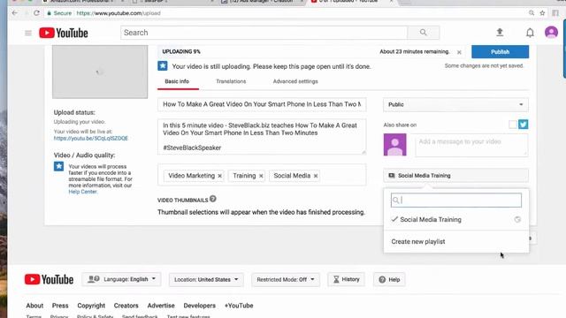The image size is (566, 318).
Task: Click the Developers footer link
Action: pos(199,306)
